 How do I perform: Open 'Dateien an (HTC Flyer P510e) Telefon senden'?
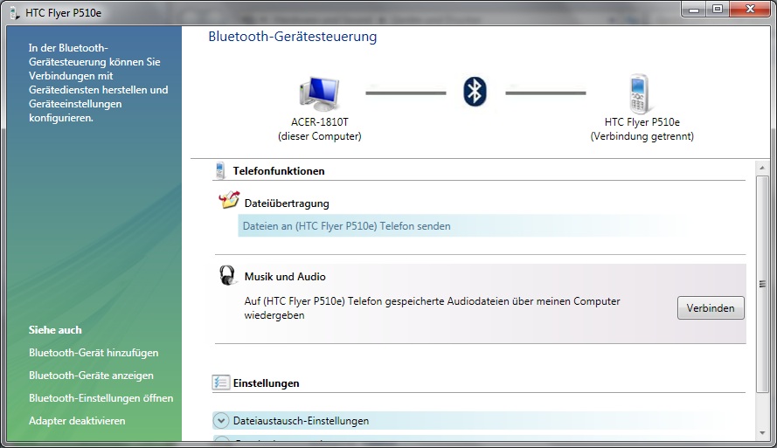point(347,226)
